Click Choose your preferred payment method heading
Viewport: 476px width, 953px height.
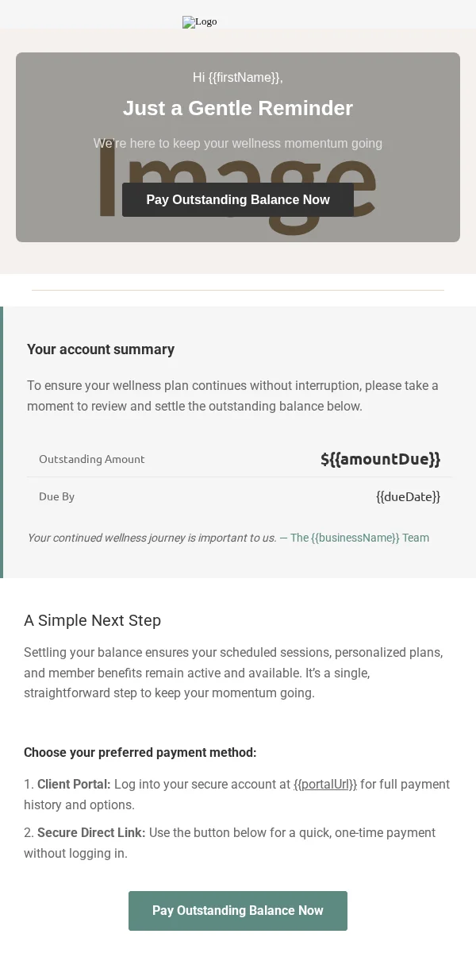tap(140, 752)
